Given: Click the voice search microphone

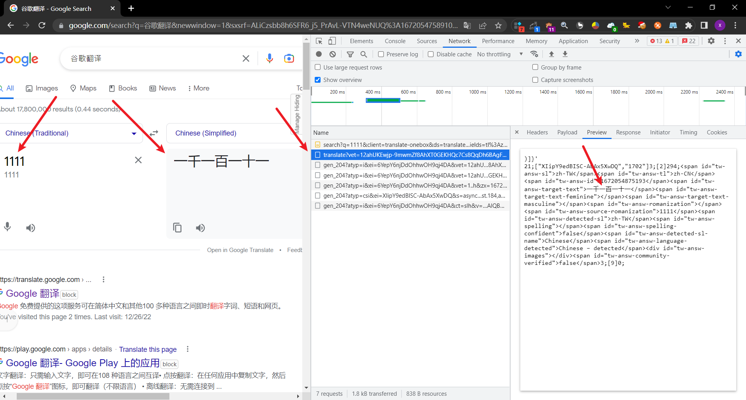Looking at the screenshot, I should (269, 59).
